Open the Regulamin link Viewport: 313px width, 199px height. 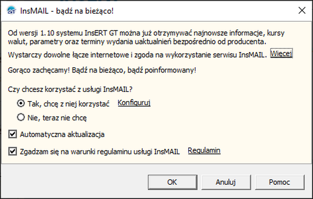204,151
